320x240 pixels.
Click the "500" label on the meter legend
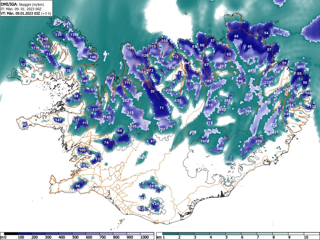(x=75, y=237)
